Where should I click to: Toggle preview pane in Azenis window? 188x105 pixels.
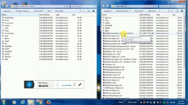tap(88, 11)
